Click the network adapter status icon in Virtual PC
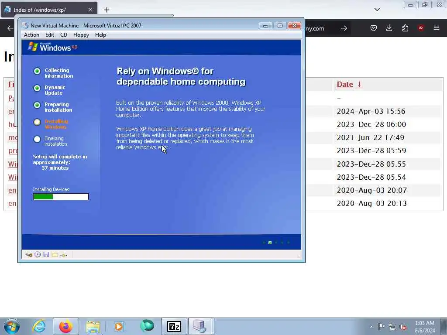Screen dimensions: 447x335 point(64,254)
